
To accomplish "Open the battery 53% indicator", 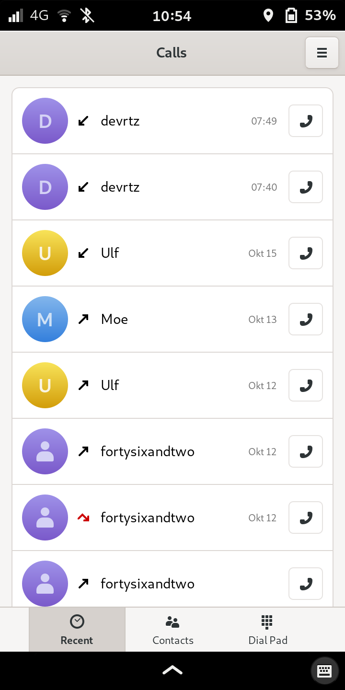I will point(310,15).
